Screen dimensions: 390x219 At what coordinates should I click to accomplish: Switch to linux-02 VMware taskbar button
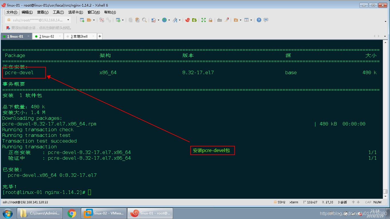click(x=104, y=213)
